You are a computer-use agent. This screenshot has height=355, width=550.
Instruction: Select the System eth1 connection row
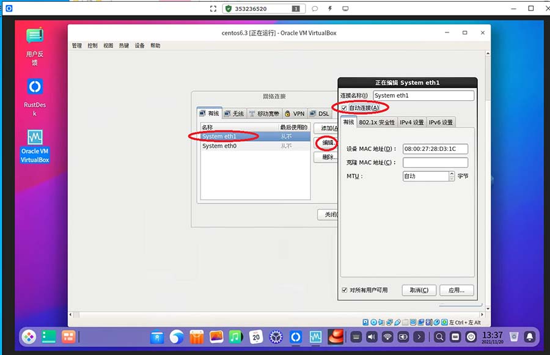(x=255, y=136)
